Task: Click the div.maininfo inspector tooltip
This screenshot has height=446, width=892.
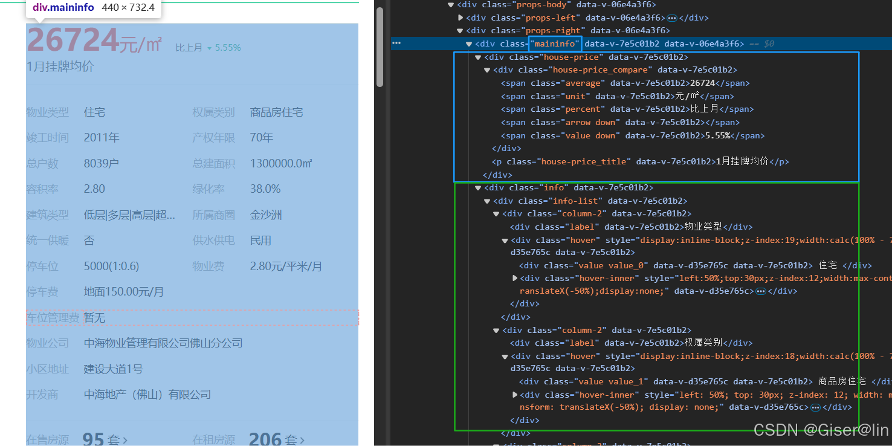Action: 94,8
